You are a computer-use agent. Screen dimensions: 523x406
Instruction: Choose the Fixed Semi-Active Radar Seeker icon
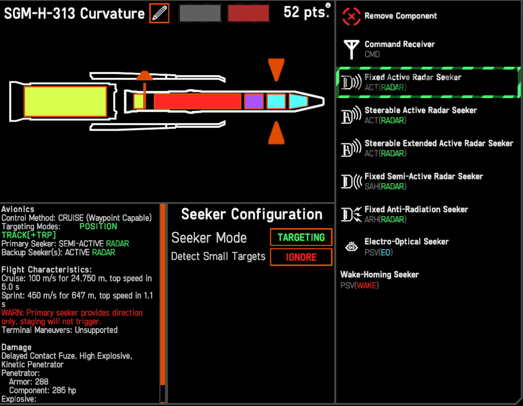pyautogui.click(x=352, y=181)
